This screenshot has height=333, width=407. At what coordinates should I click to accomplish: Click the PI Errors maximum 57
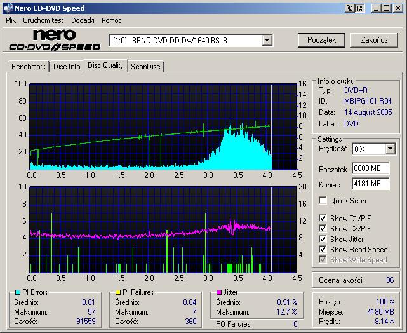[x=91, y=311]
